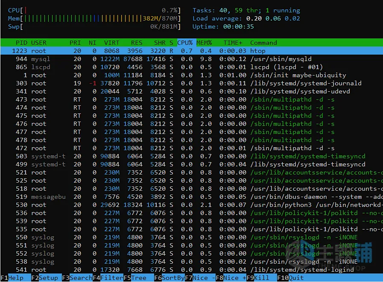Select systemd-timesyncd process row PID 499

click(191, 164)
